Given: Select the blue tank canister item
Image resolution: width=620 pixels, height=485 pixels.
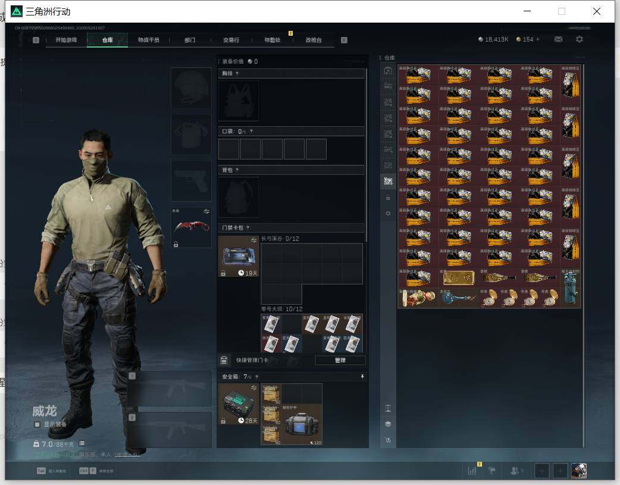Looking at the screenshot, I should pyautogui.click(x=570, y=288).
